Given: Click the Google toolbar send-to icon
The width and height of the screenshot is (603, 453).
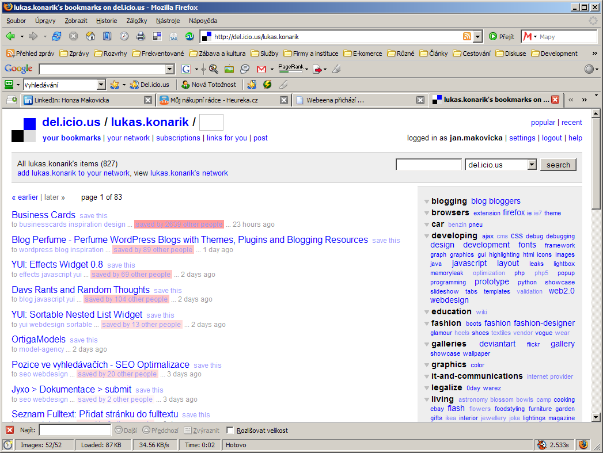Looking at the screenshot, I should 317,69.
